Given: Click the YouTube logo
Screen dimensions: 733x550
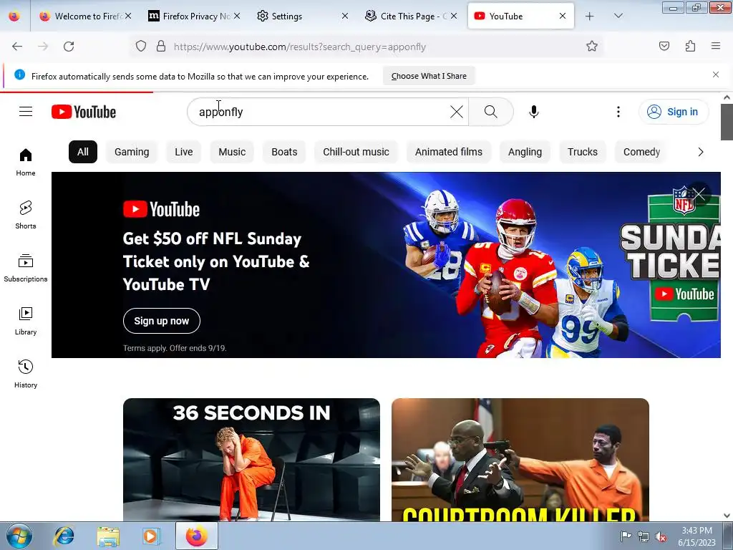Looking at the screenshot, I should tap(84, 112).
